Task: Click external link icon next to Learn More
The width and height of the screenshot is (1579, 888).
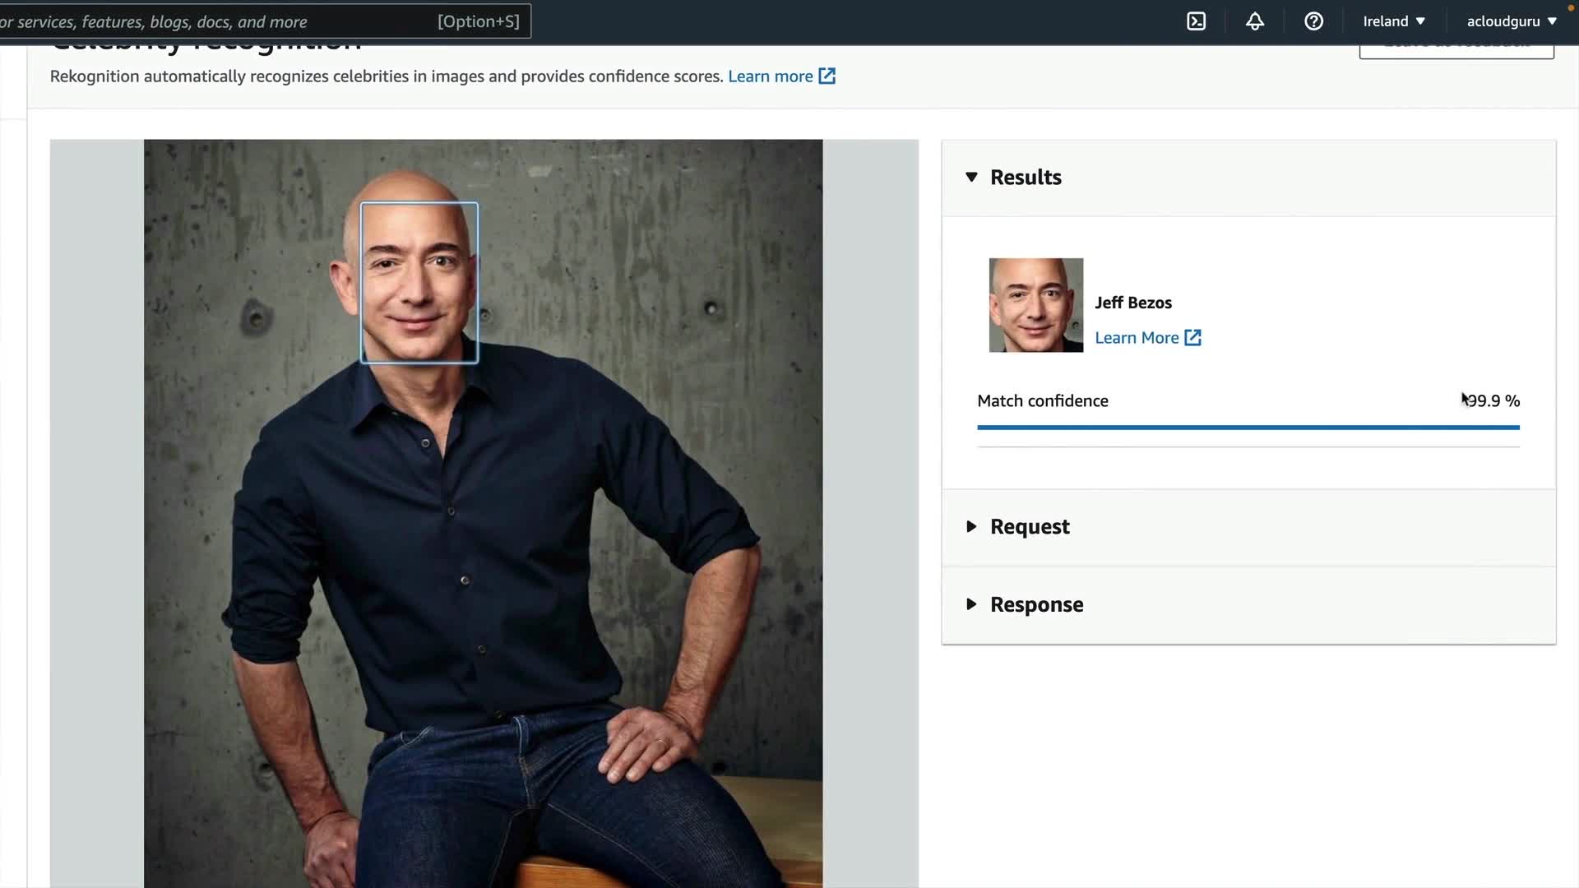Action: [1192, 338]
